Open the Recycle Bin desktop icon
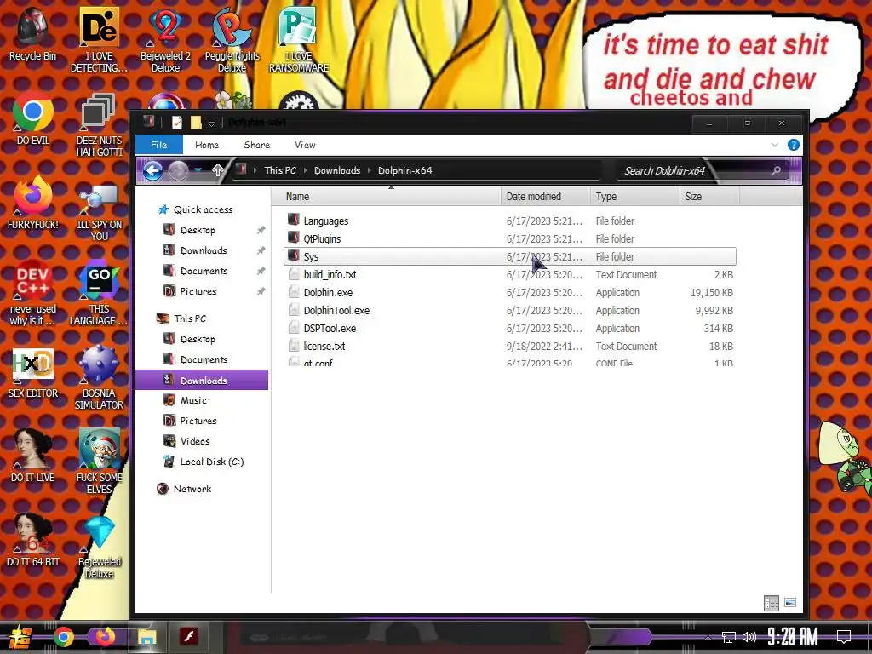 coord(33,33)
